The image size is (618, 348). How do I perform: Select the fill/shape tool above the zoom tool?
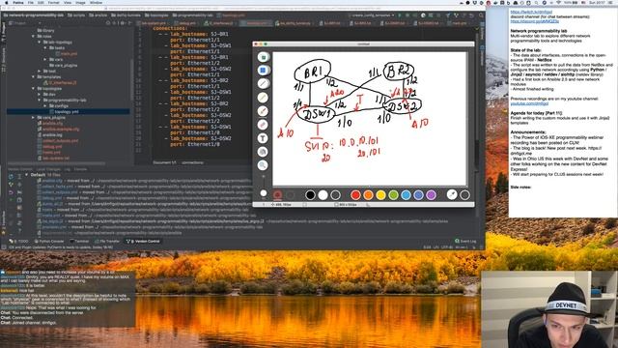coord(264,152)
